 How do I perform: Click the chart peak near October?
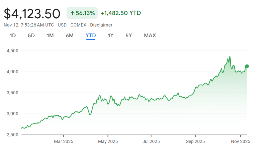pos(229,56)
